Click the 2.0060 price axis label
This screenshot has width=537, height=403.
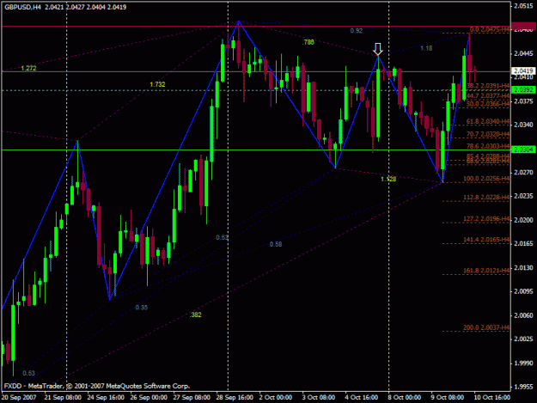[523, 315]
